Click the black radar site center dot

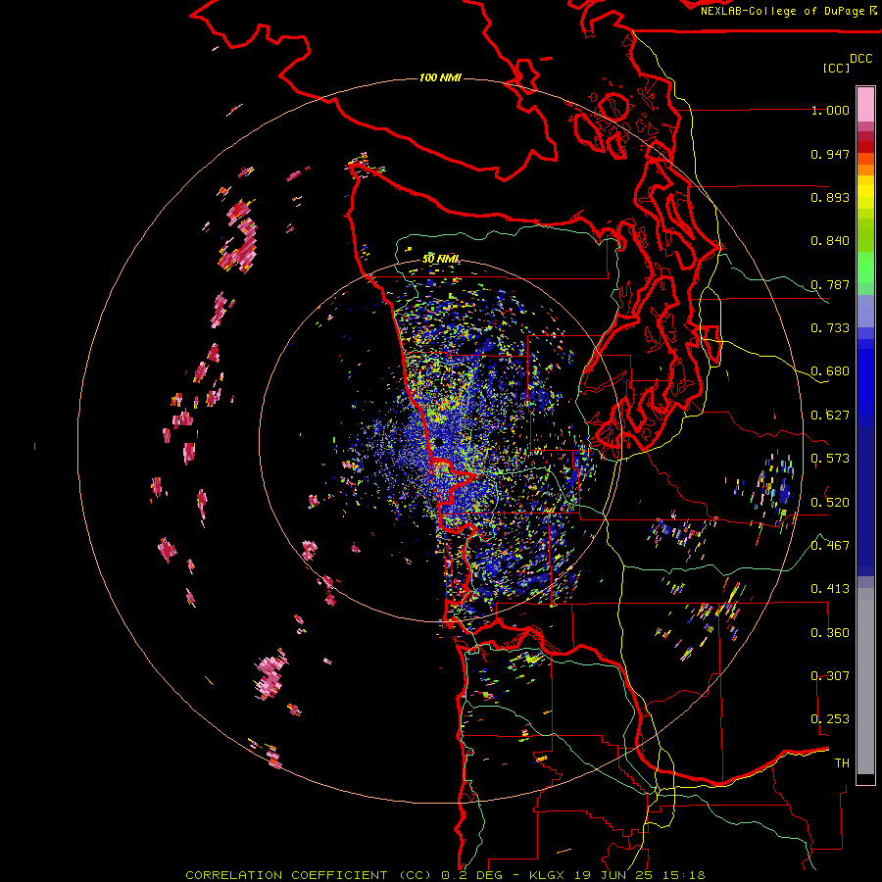tap(438, 443)
